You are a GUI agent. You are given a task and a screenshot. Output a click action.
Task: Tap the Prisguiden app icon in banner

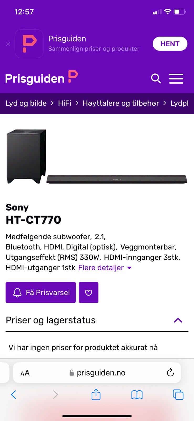coord(29,44)
